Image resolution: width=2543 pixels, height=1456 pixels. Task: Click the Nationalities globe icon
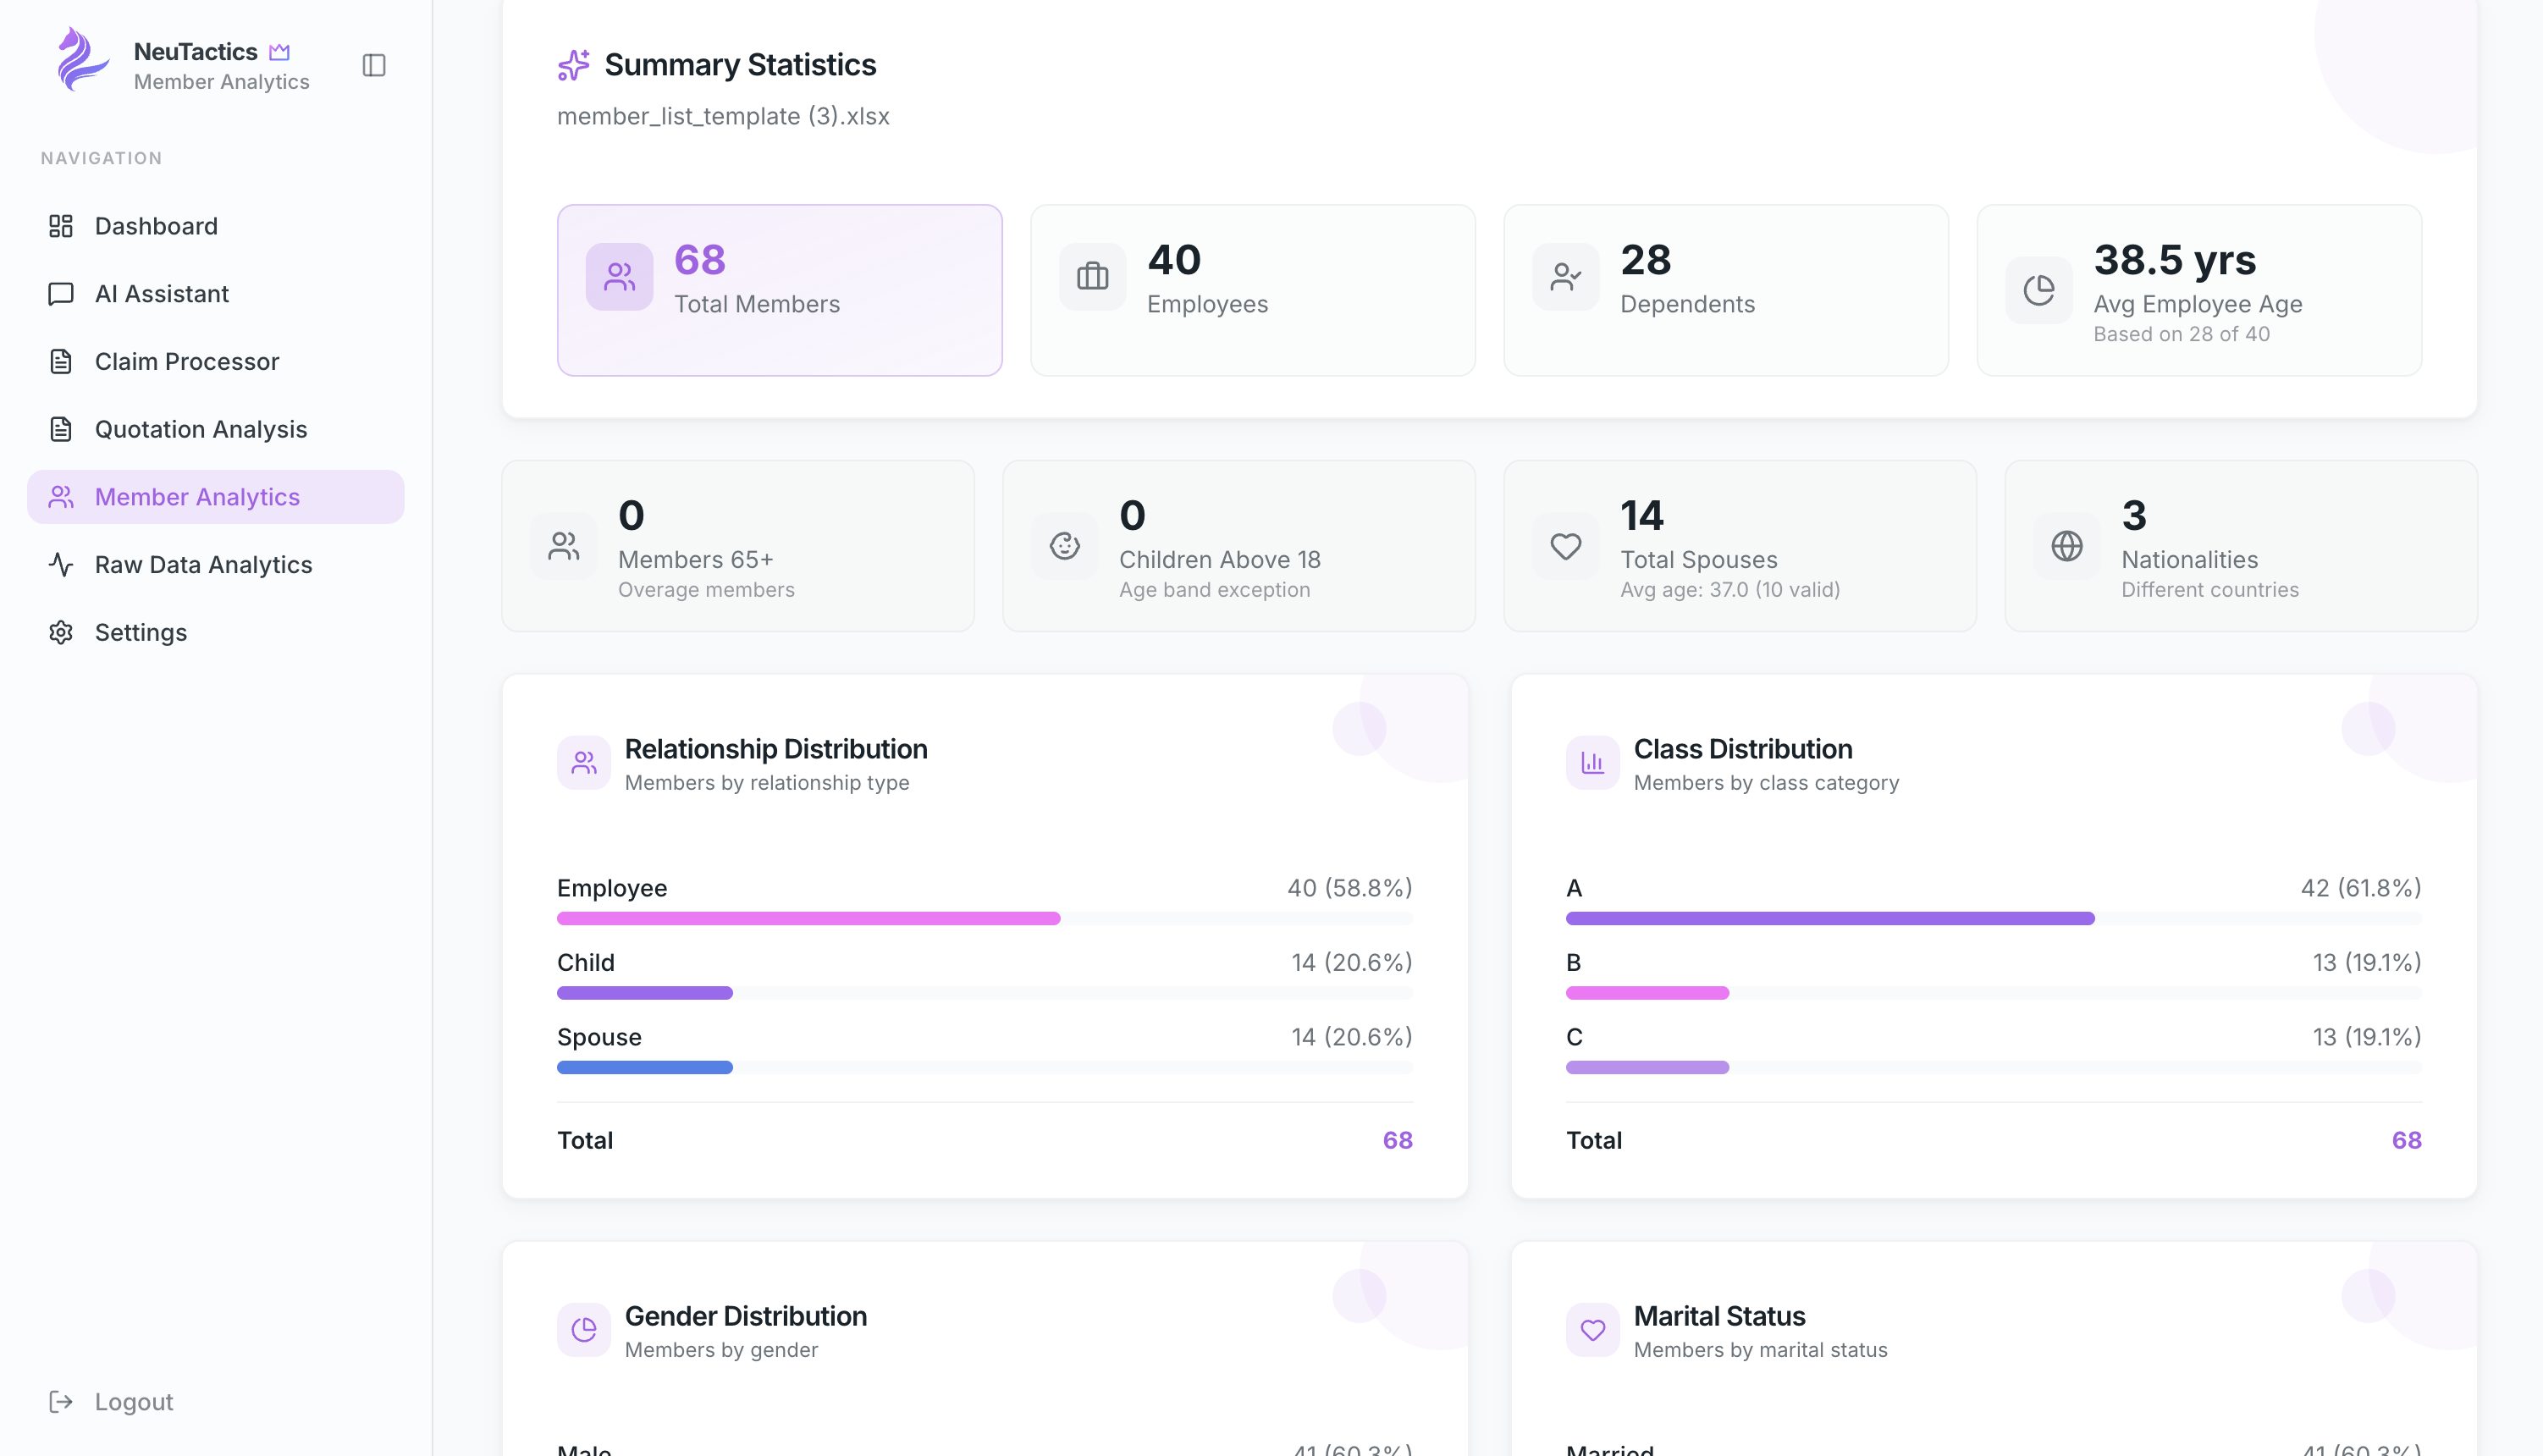point(2066,546)
